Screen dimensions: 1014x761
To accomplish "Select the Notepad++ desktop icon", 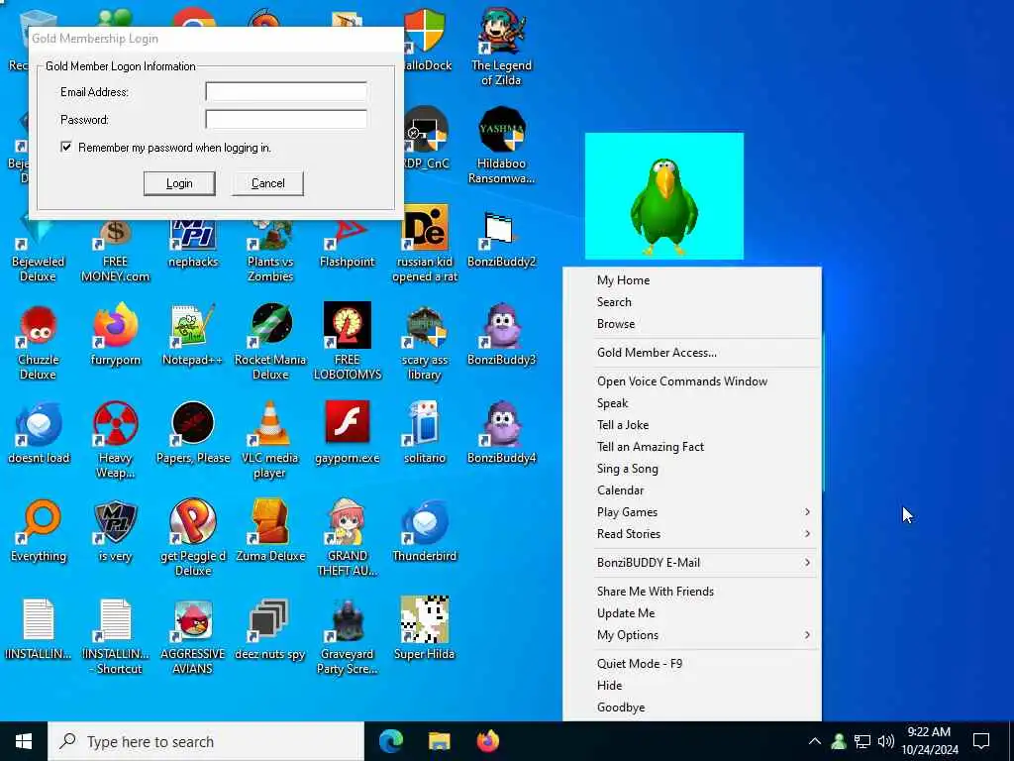I will coord(193,335).
